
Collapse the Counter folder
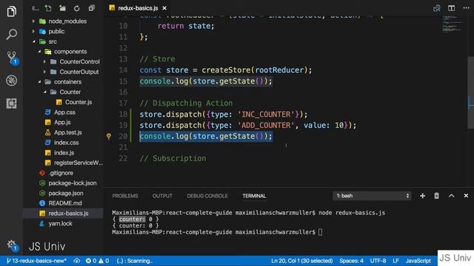pyautogui.click(x=63, y=92)
